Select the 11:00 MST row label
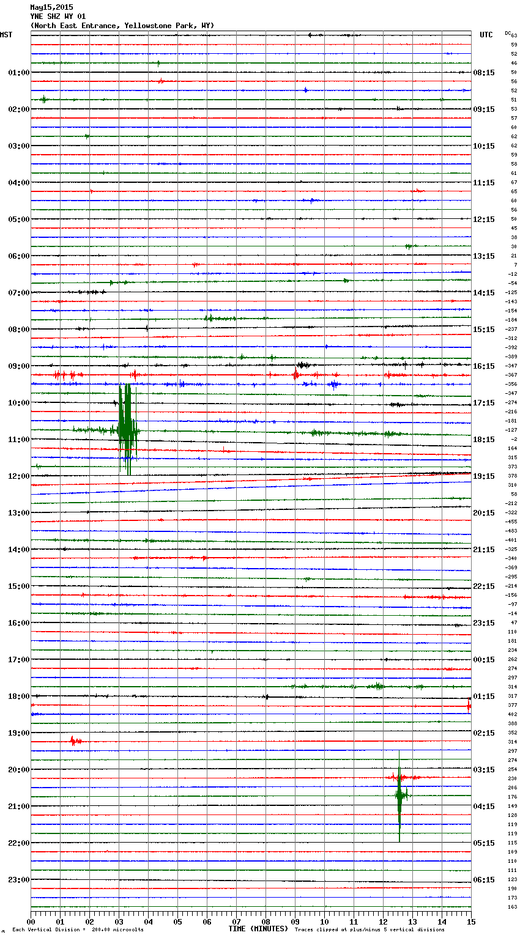The height and width of the screenshot is (938, 520). pos(19,440)
